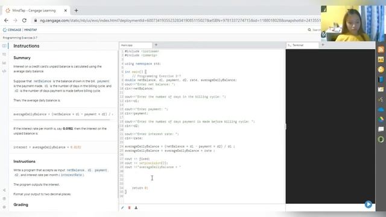Go back with the browser back arrow

point(6,20)
